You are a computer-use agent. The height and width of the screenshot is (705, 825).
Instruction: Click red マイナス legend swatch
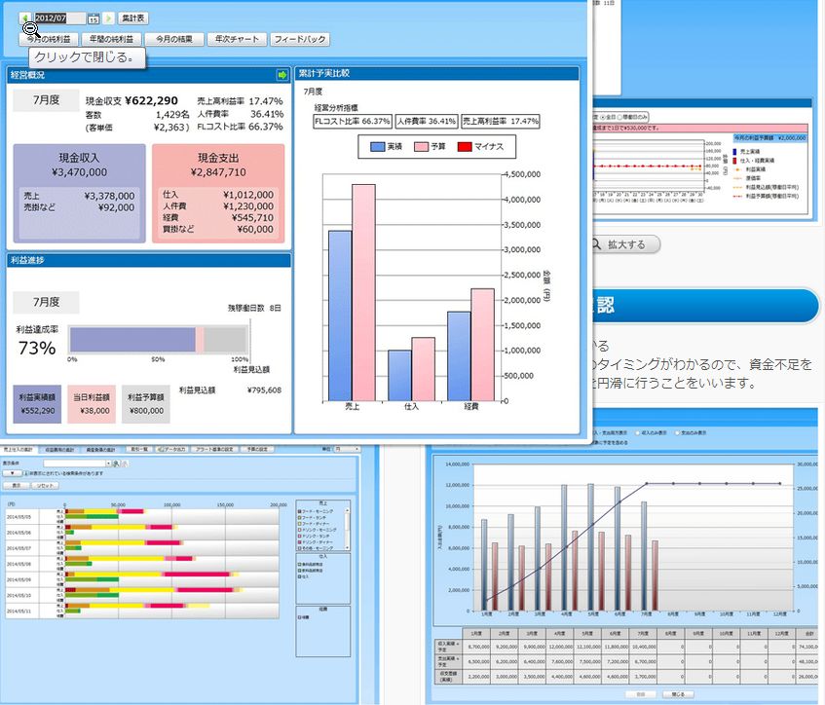coord(465,146)
